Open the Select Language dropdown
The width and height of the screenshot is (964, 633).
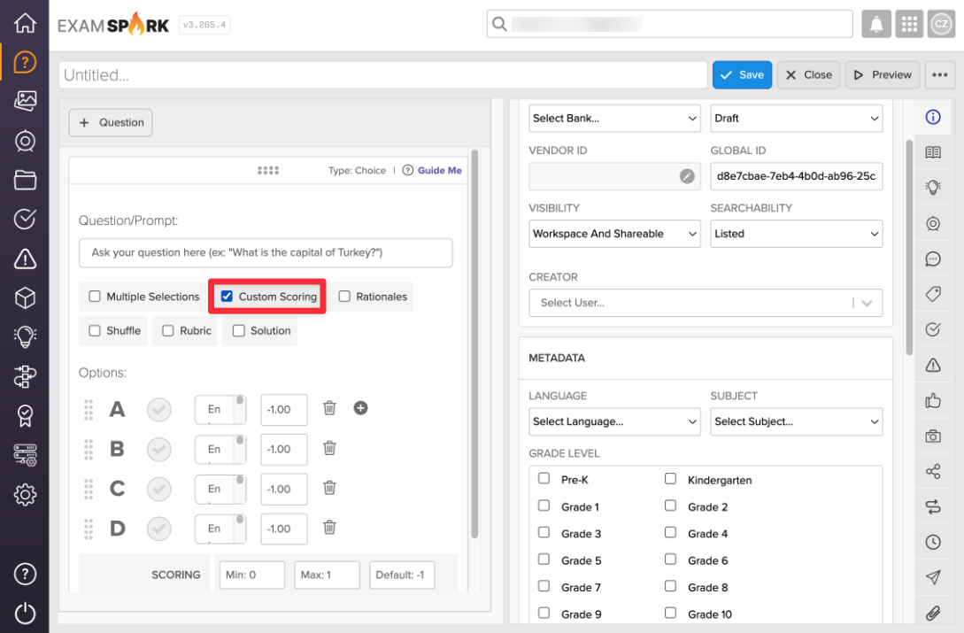pos(614,421)
